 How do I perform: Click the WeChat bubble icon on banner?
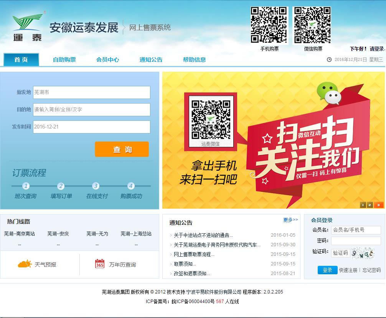pos(329,94)
